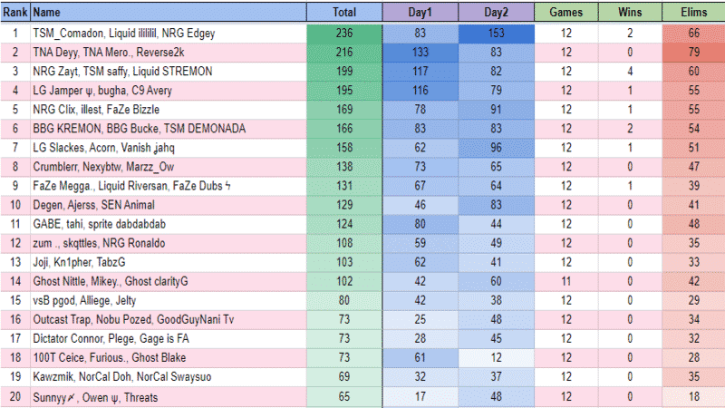Click Day1 cell showing 116
The height and width of the screenshot is (408, 725).
pos(420,91)
